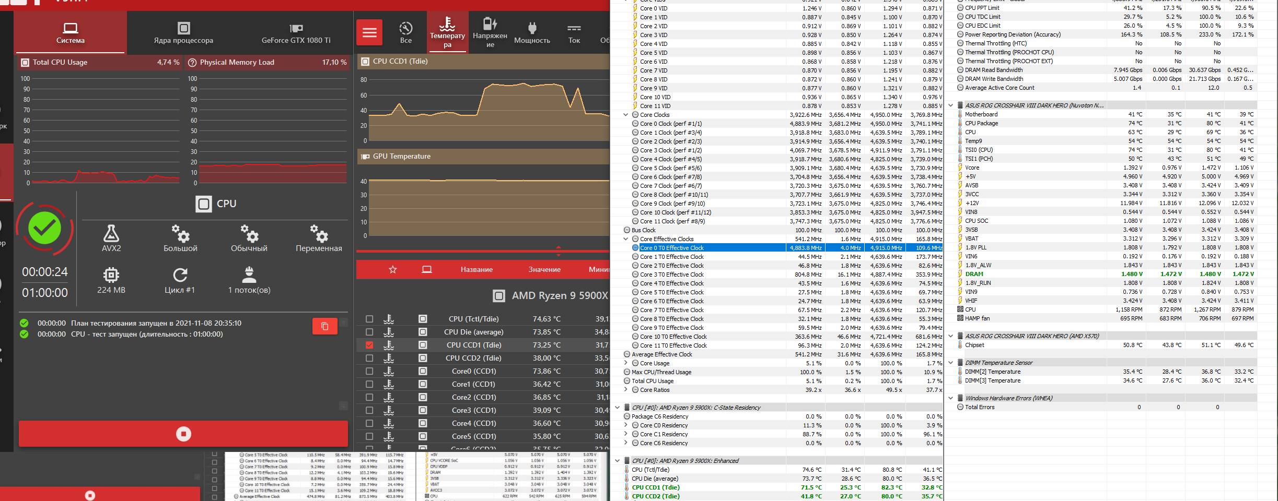Collapse the DIMM Temperature Sensor section
The image size is (1278, 501).
click(x=950, y=363)
